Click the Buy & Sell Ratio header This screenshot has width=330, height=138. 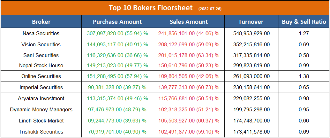(x=304, y=22)
